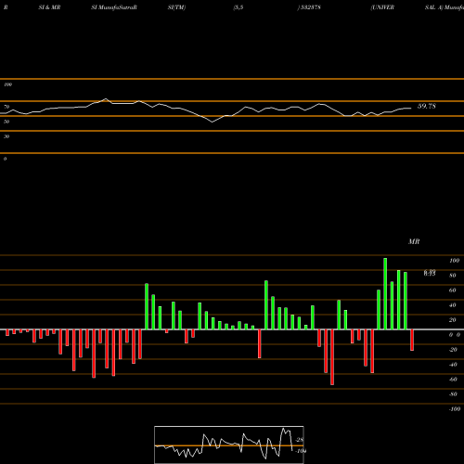Click the 50 level label on the RSI panel

(x=6, y=122)
